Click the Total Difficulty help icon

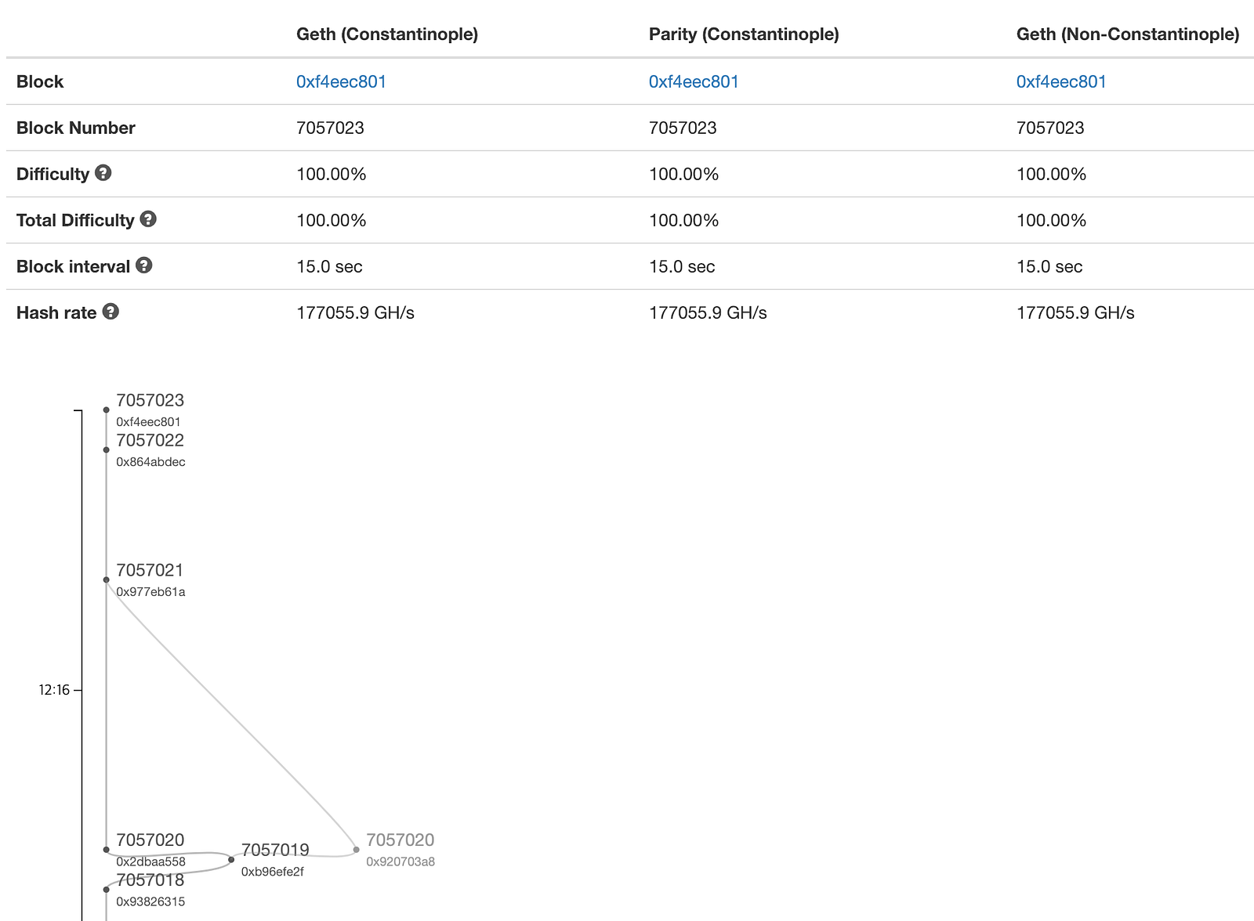148,219
